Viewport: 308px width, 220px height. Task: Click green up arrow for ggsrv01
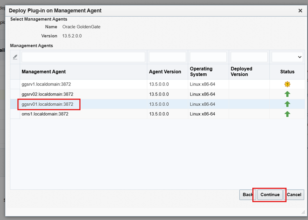(287, 104)
